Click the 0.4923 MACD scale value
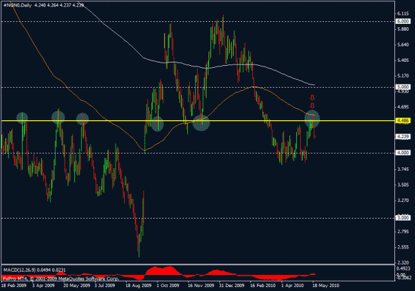 point(404,268)
